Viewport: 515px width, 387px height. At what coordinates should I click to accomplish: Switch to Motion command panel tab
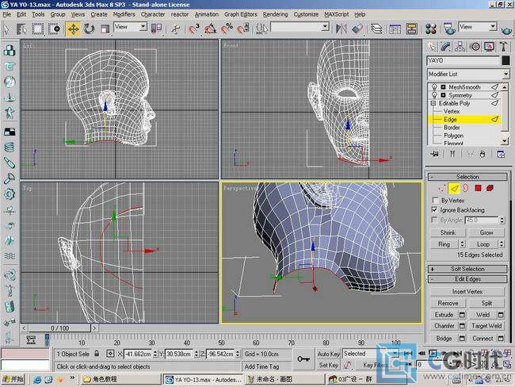475,46
